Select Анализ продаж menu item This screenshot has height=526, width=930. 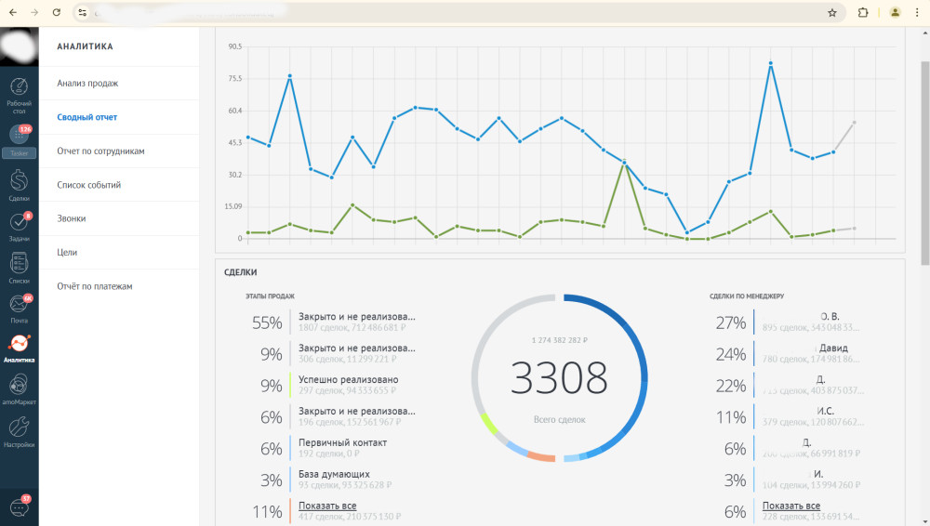coord(87,83)
